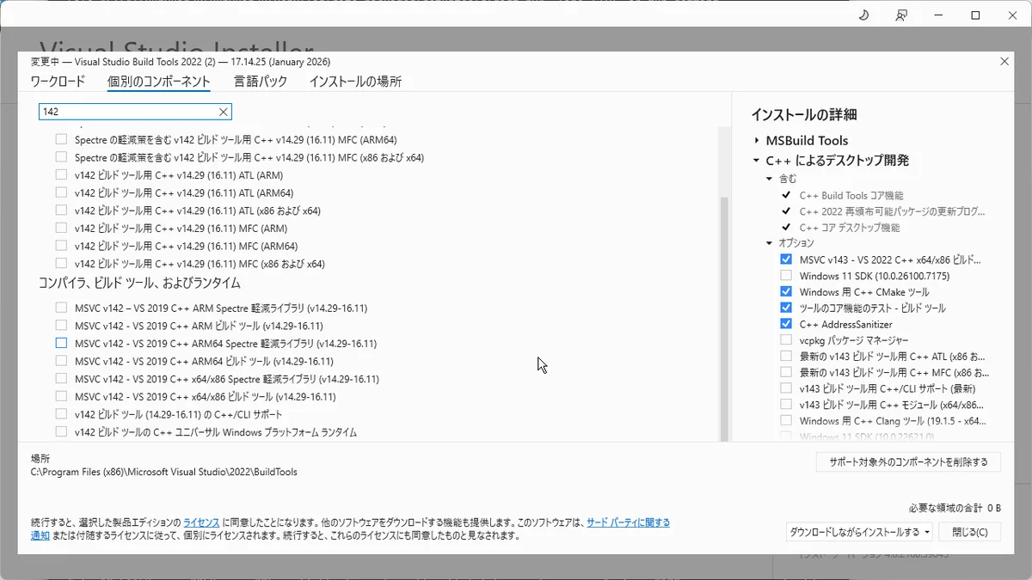Collapse C++ によるデスクトップ開発 section
The height and width of the screenshot is (580, 1032).
click(756, 161)
